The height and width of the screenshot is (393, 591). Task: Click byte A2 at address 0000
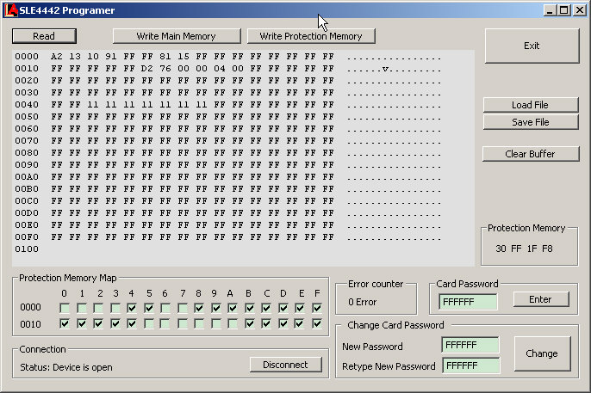click(x=57, y=57)
